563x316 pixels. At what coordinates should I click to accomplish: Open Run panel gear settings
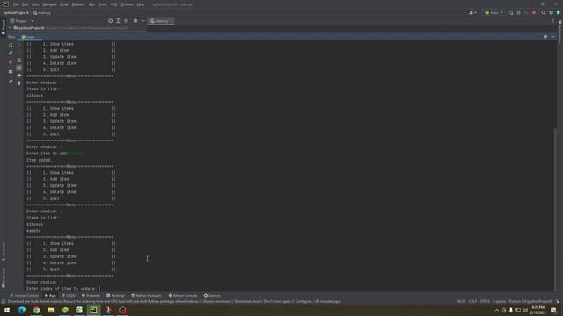click(545, 37)
